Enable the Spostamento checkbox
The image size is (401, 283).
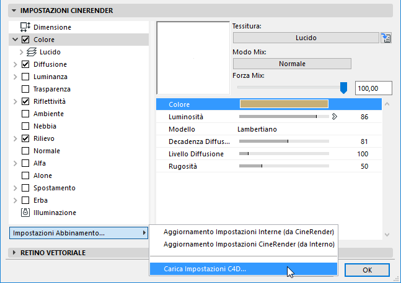pyautogui.click(x=25, y=188)
